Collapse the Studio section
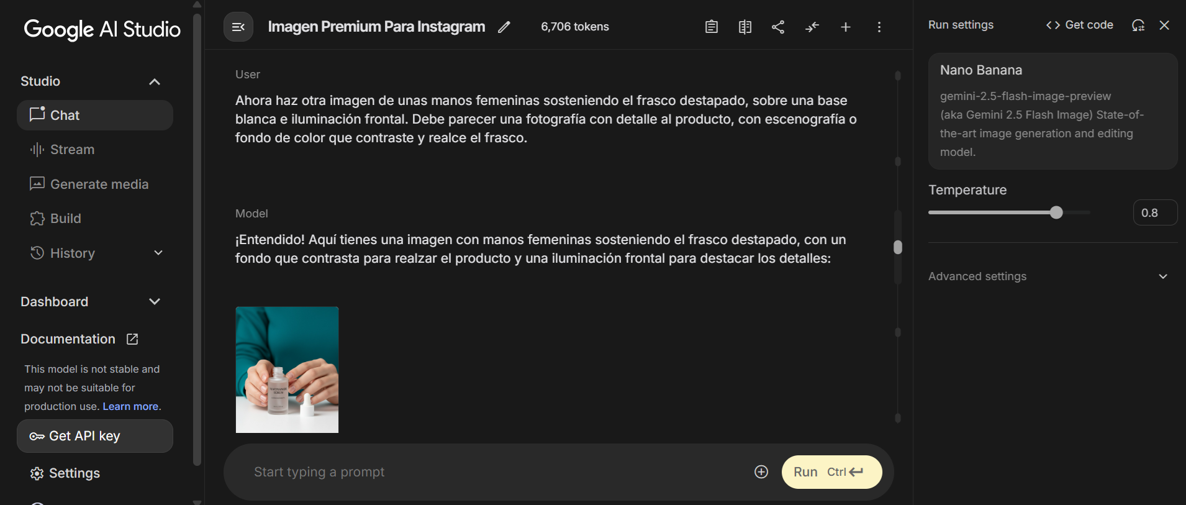 (x=155, y=81)
